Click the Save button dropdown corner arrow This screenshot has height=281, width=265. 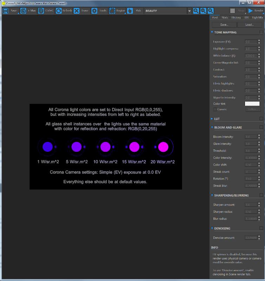click(x=18, y=13)
